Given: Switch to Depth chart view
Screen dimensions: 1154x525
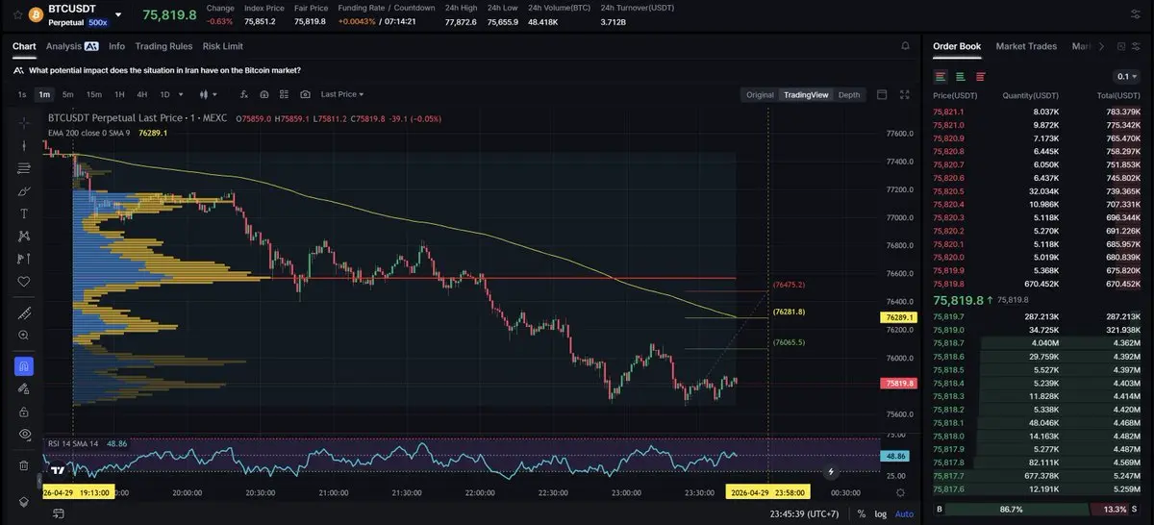Looking at the screenshot, I should [x=849, y=94].
